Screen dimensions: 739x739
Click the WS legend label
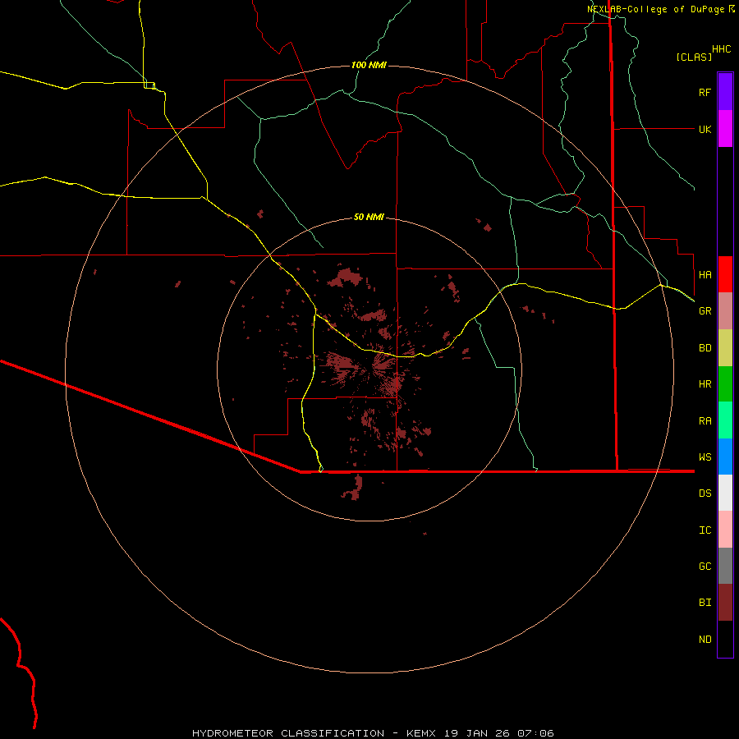pos(705,457)
